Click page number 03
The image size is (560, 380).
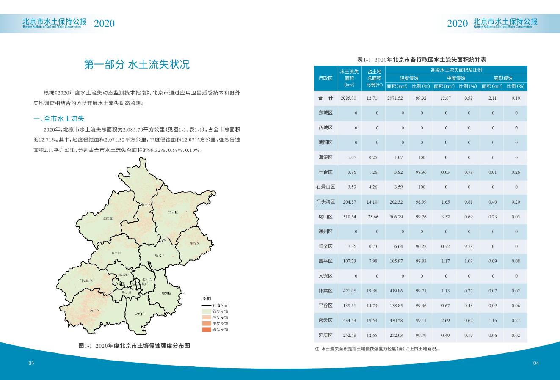point(31,363)
